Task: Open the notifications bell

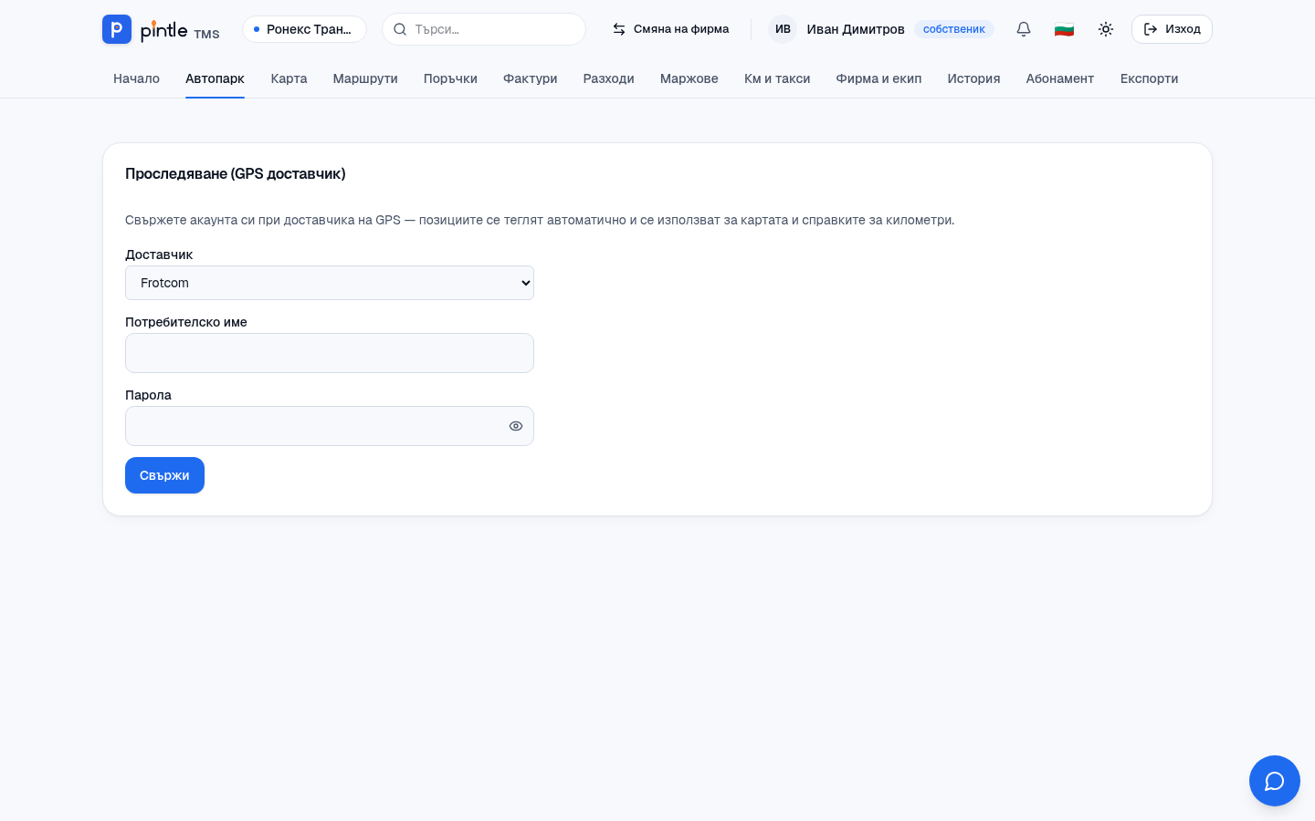Action: [x=1024, y=29]
